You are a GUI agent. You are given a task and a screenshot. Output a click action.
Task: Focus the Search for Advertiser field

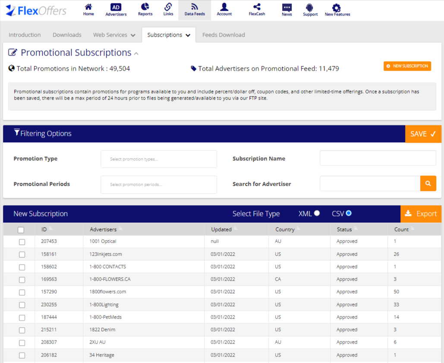click(x=370, y=184)
